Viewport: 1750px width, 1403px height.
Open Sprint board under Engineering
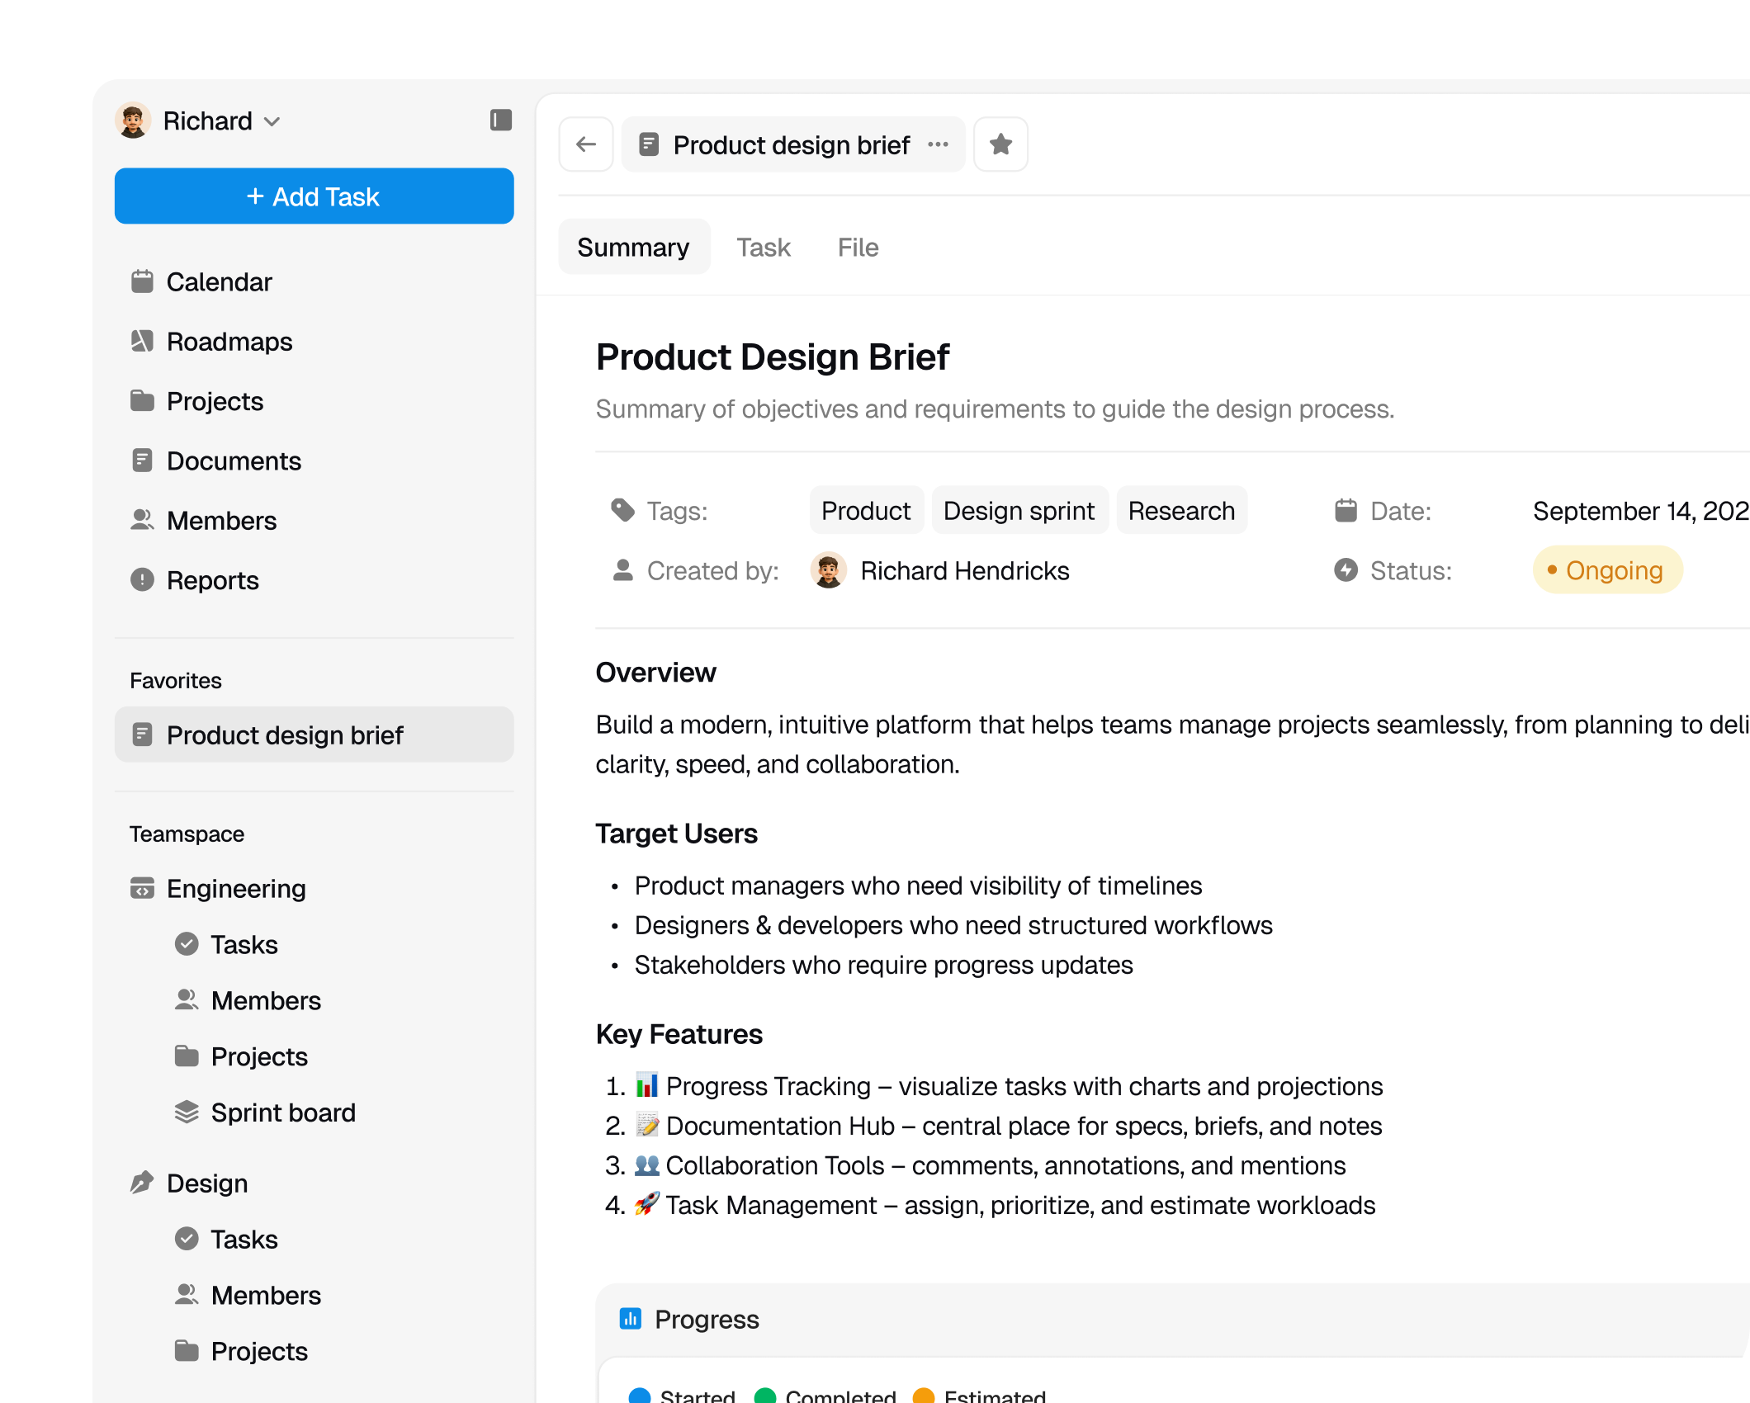click(x=282, y=1112)
